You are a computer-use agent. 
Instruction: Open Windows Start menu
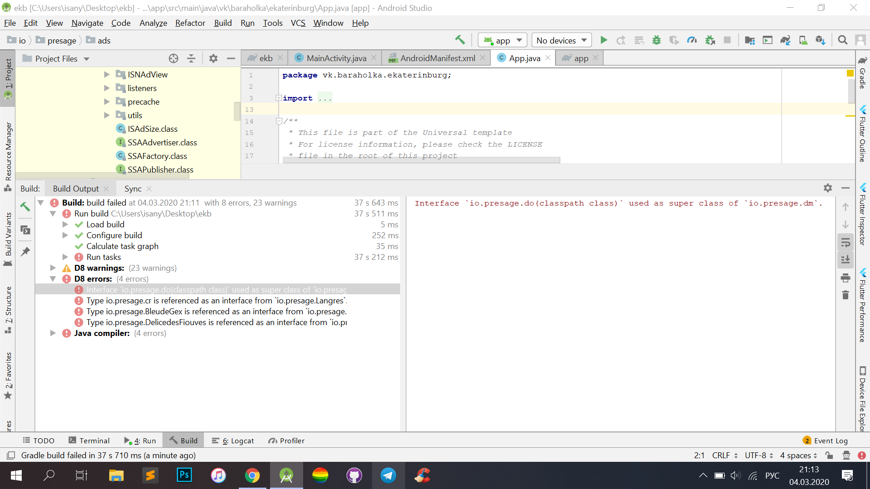pos(16,475)
